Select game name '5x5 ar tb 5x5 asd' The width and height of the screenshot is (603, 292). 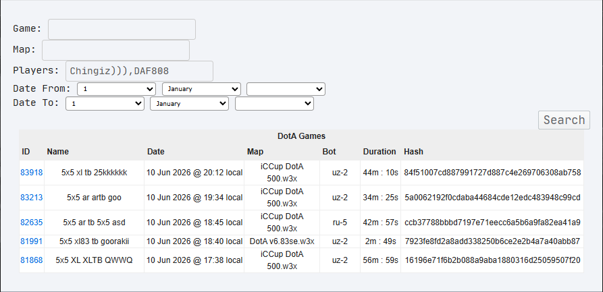pyautogui.click(x=95, y=223)
